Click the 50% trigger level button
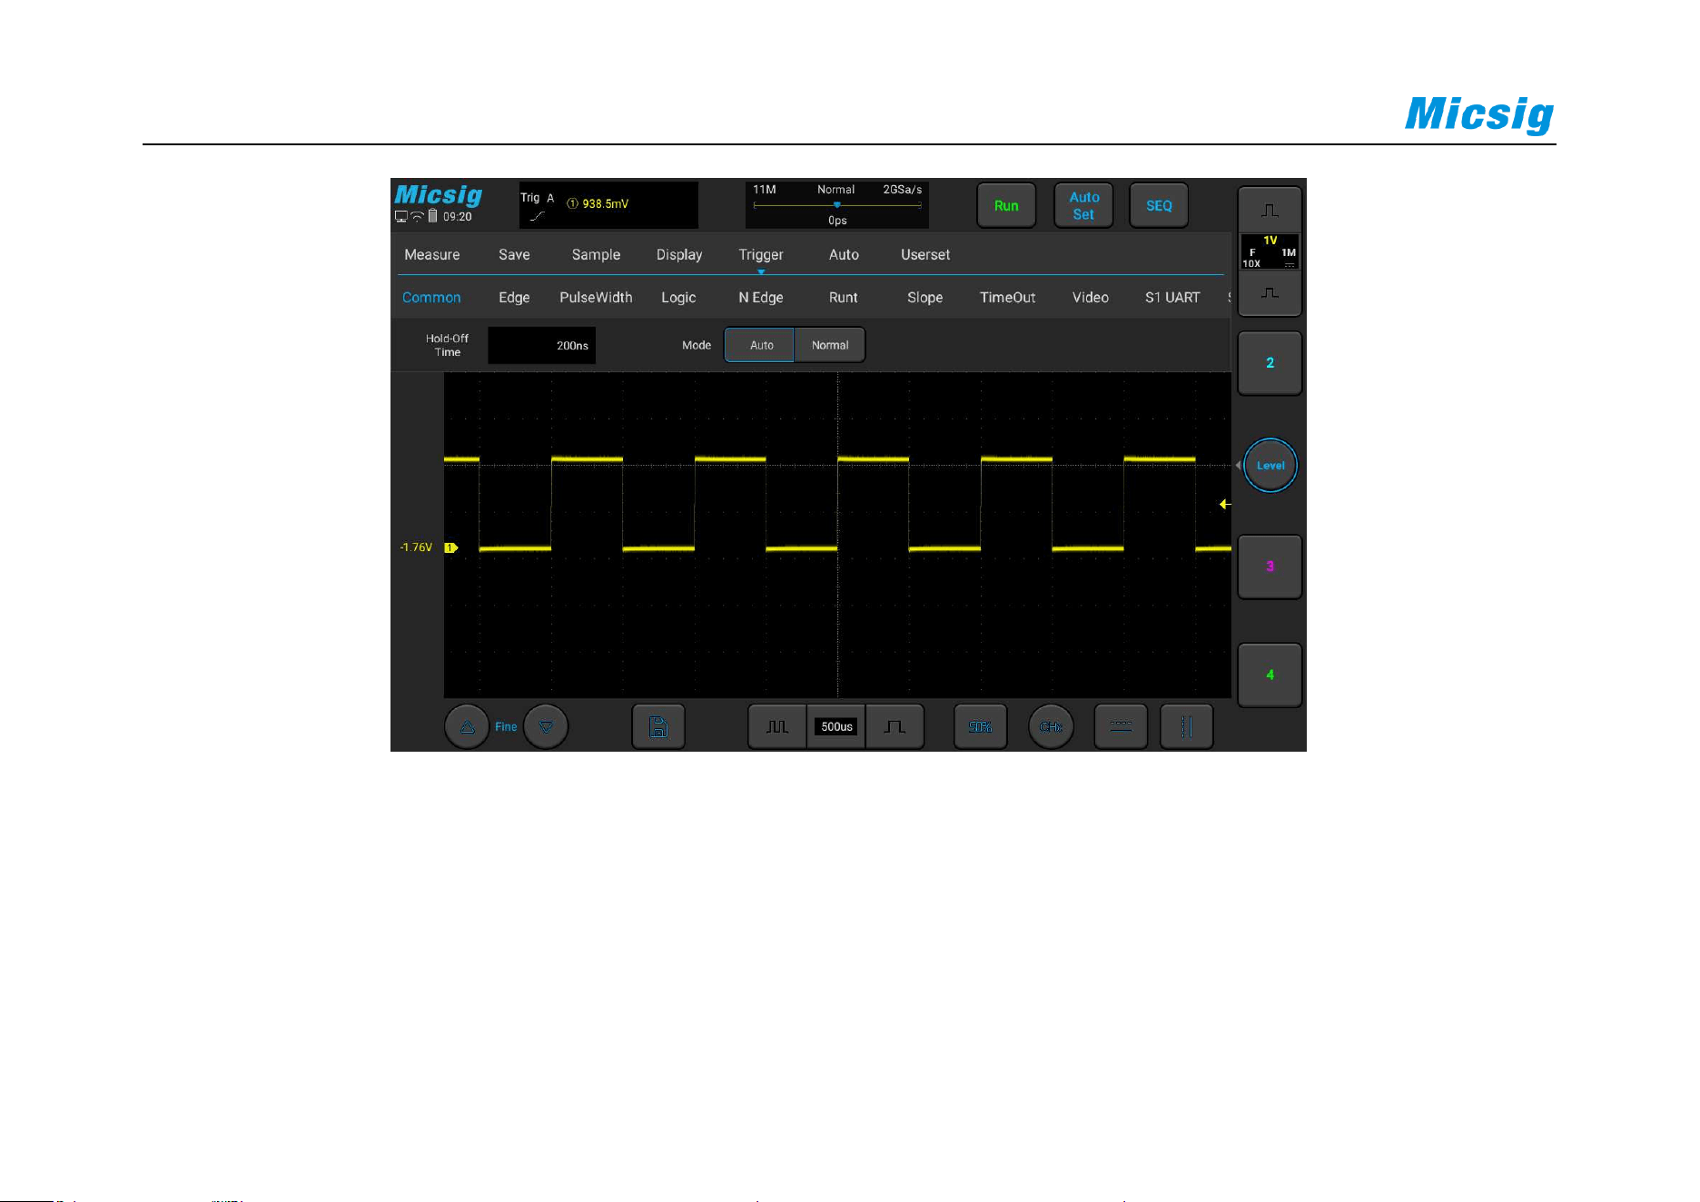 pos(981,727)
